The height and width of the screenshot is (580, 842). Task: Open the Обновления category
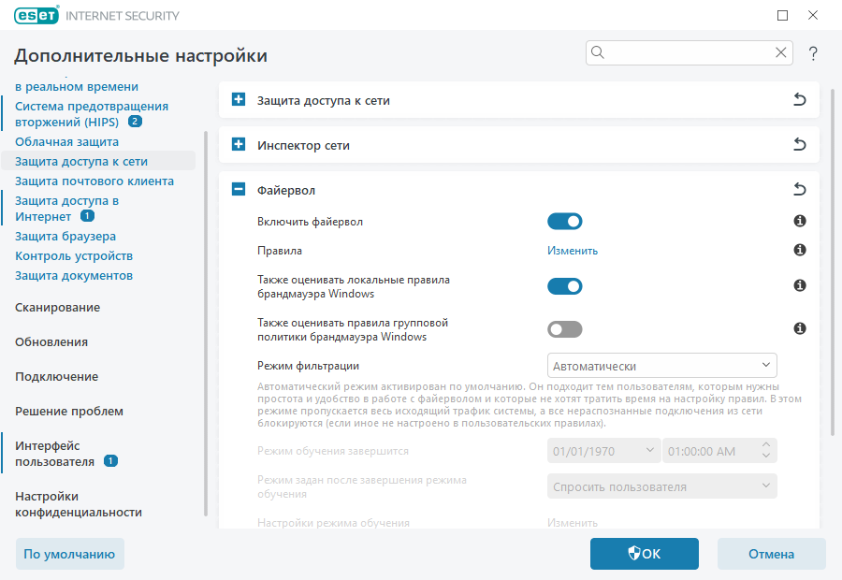51,342
